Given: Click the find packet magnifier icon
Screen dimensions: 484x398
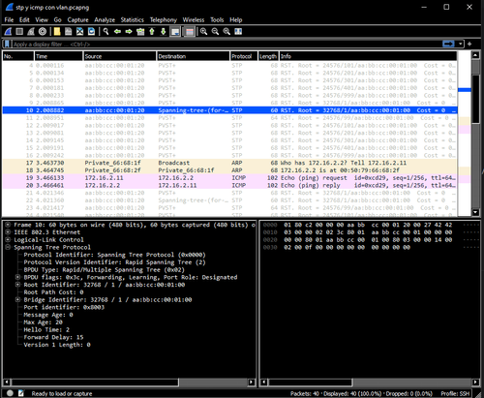Looking at the screenshot, I should point(106,32).
